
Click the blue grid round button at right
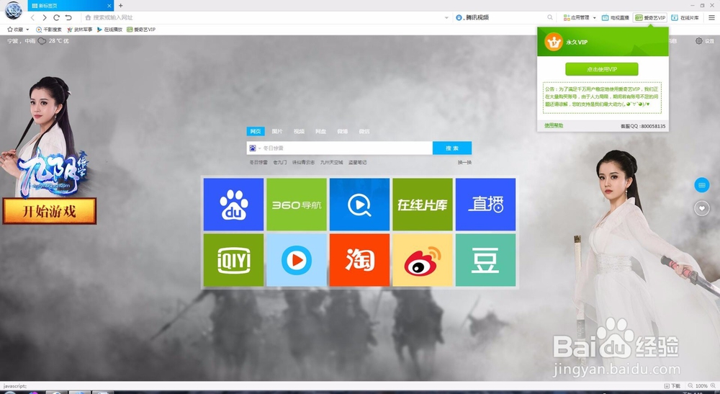pyautogui.click(x=701, y=185)
